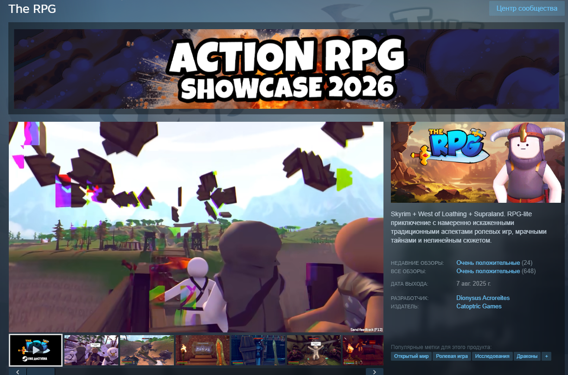Open the Центр сообщества community hub button
This screenshot has width=568, height=375.
pyautogui.click(x=527, y=8)
